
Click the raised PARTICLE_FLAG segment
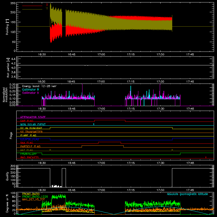103,146
